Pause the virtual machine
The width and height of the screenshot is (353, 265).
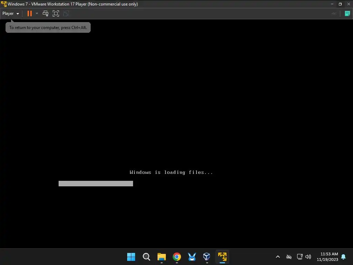pos(30,13)
